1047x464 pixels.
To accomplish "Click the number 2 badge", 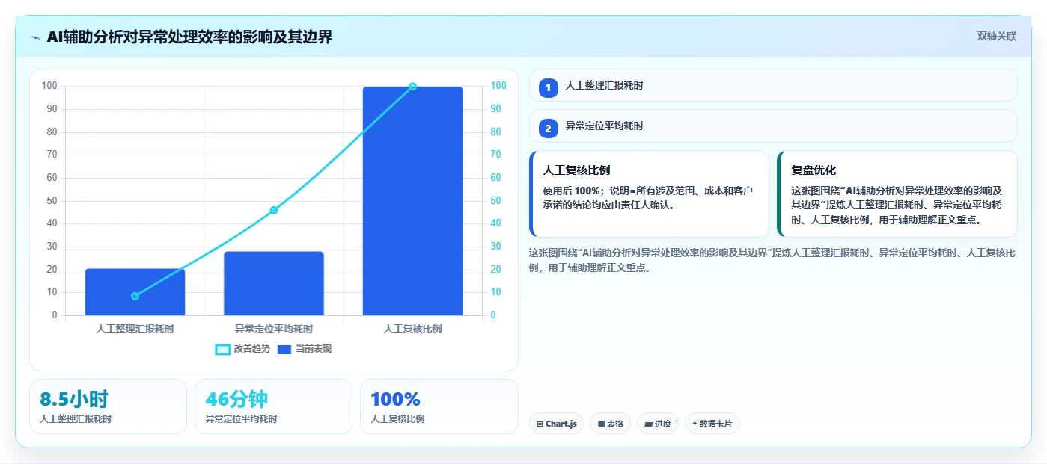I will coord(548,129).
